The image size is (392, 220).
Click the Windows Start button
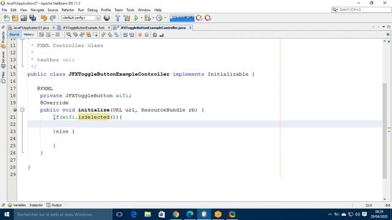[7, 215]
